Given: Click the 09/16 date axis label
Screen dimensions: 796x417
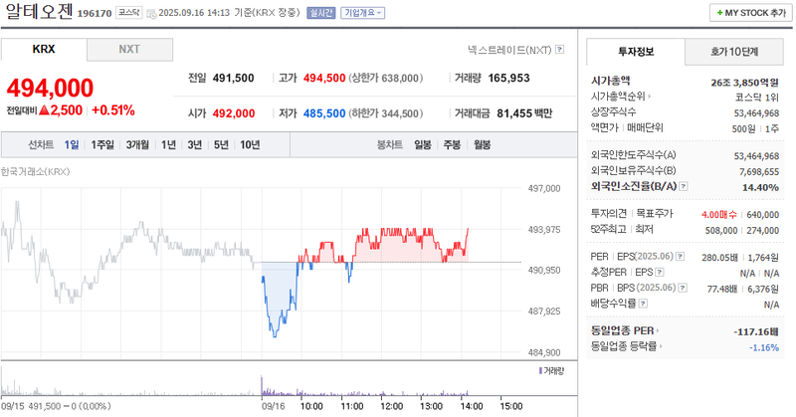Looking at the screenshot, I should [x=273, y=406].
